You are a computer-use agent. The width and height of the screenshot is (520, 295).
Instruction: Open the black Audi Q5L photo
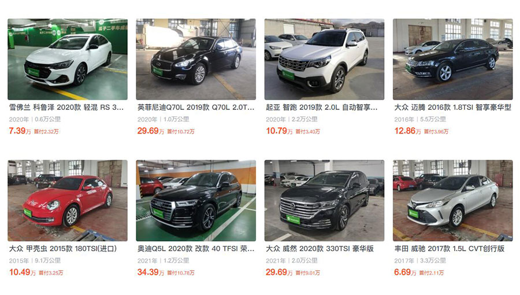[x=196, y=201]
